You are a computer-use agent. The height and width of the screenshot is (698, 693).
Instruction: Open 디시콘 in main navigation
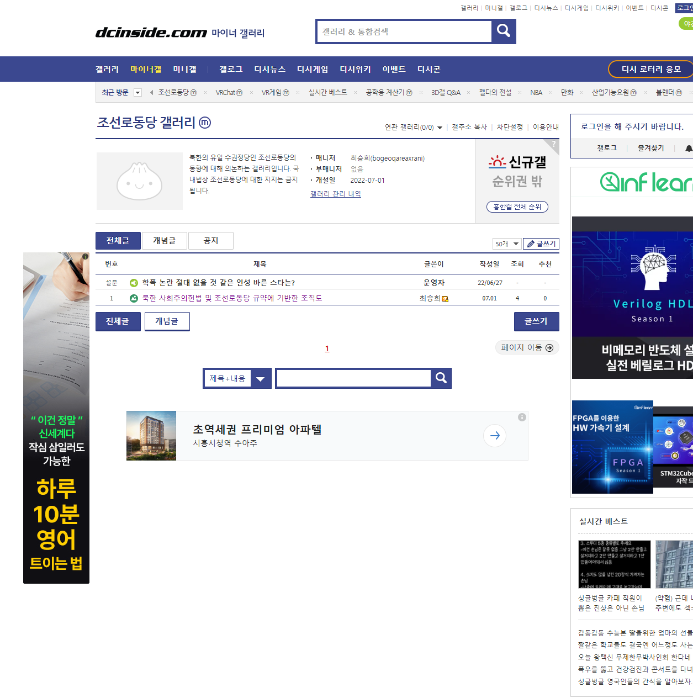[x=429, y=69]
